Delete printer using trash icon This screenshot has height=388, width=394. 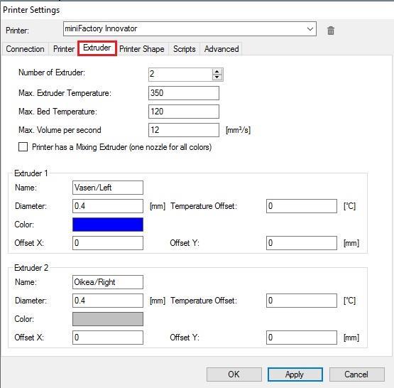point(331,31)
